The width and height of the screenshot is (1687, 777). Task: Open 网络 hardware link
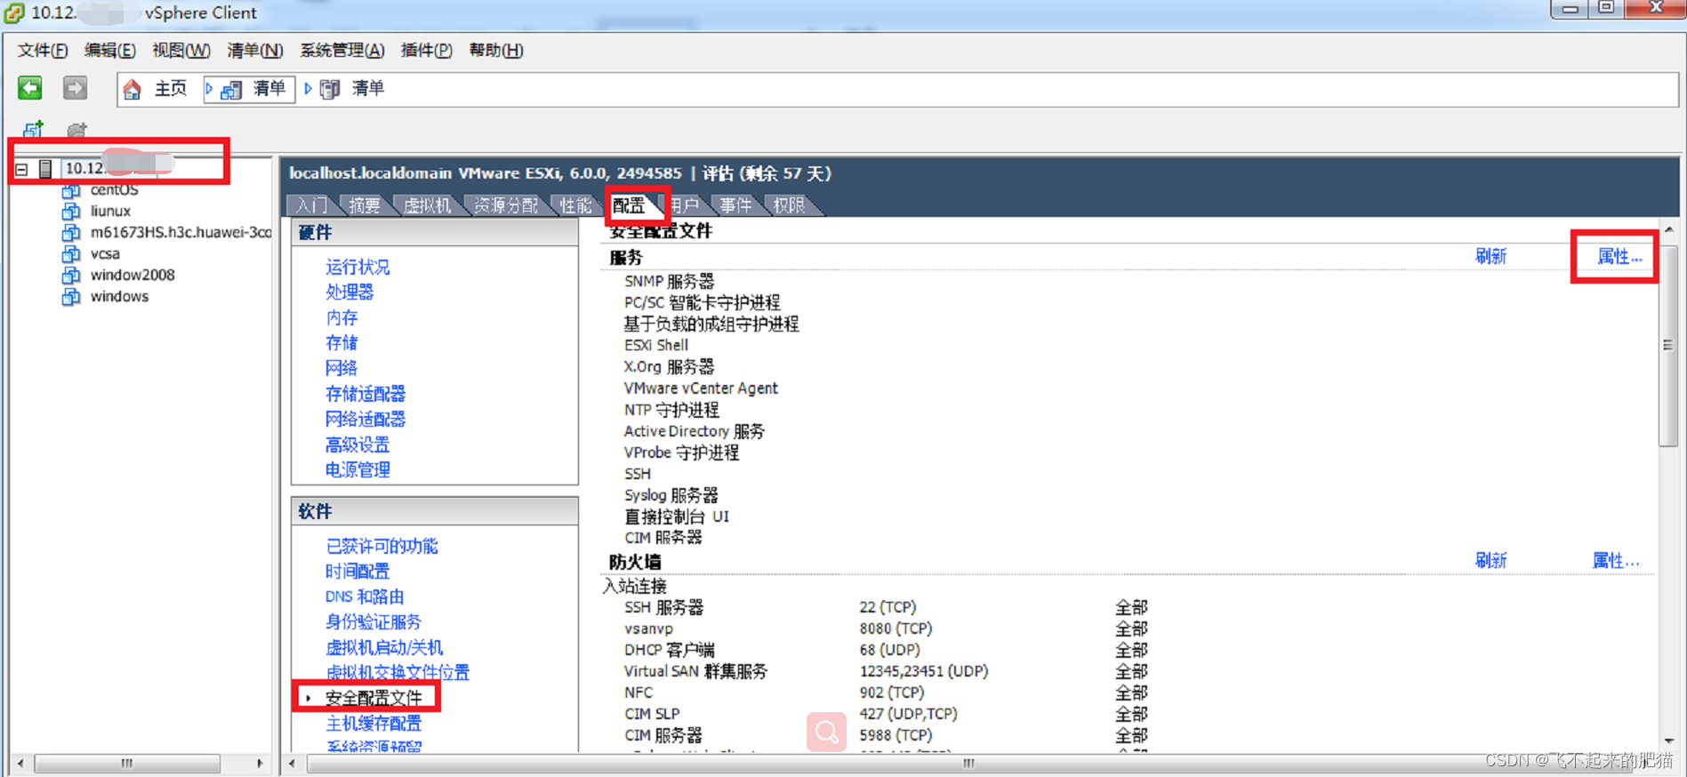click(341, 368)
